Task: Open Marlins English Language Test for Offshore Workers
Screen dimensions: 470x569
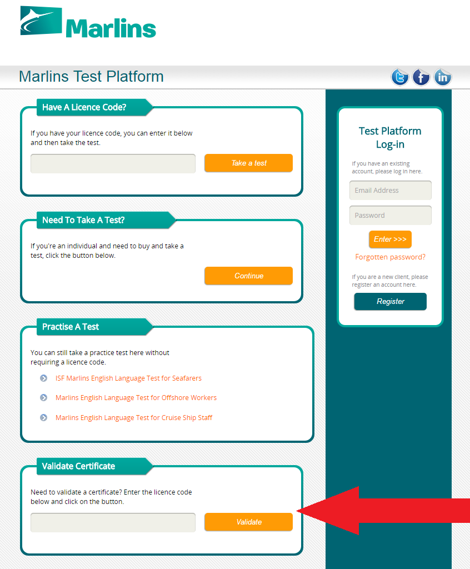Action: 136,398
